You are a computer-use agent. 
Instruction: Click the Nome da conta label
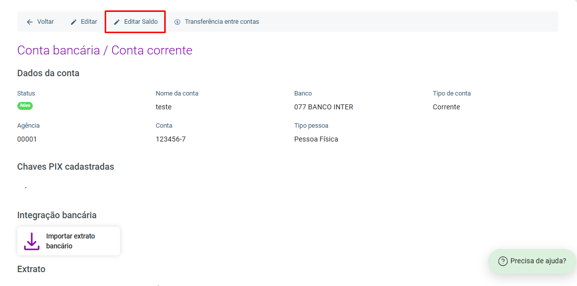[x=177, y=93]
